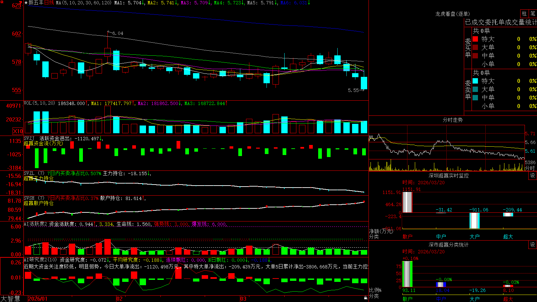Click the AI活跃度2 indicator label

tap(36, 224)
